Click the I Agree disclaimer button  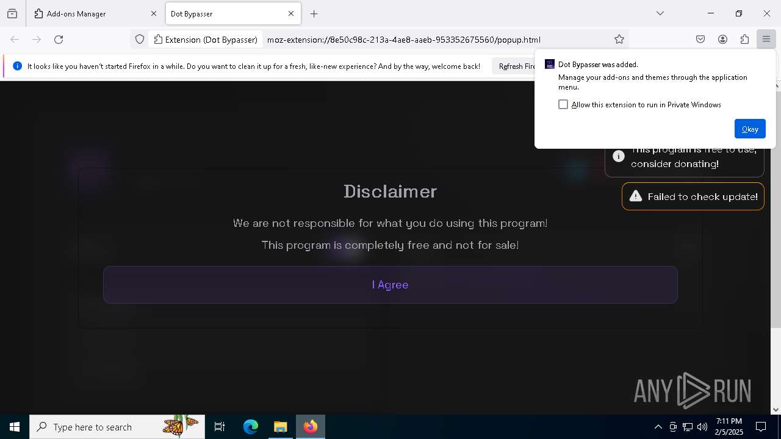(x=390, y=285)
